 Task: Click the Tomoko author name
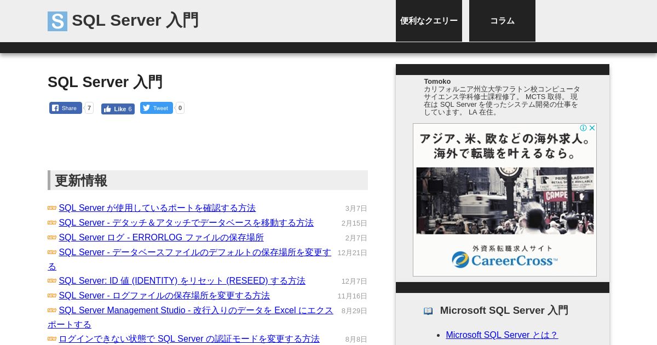pos(437,82)
